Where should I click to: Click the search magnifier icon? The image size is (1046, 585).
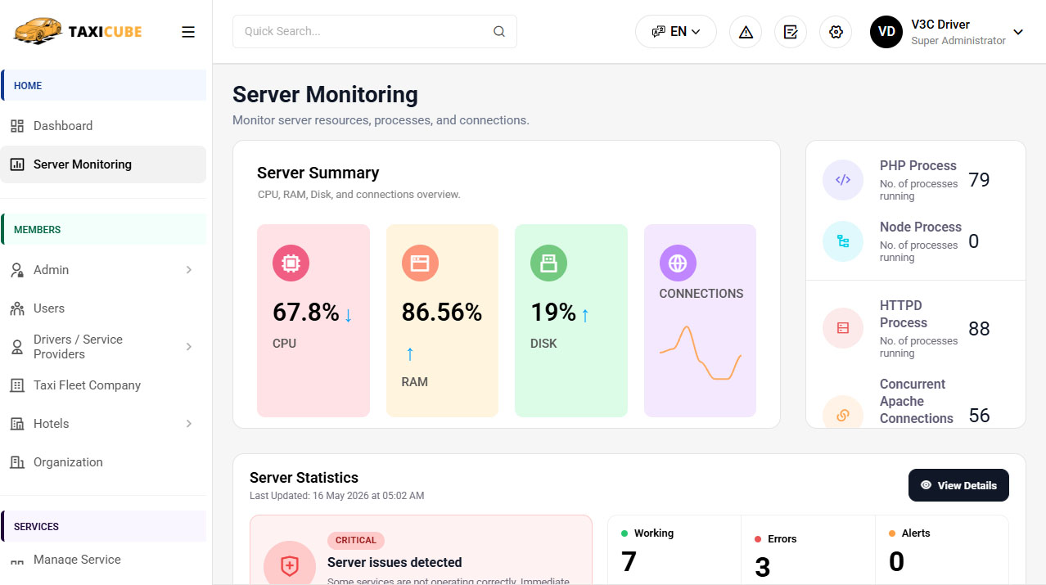[499, 32]
